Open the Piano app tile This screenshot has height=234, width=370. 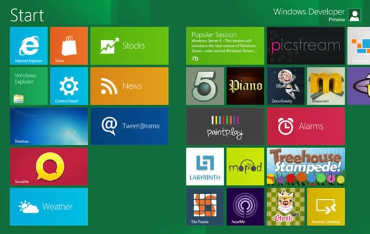(245, 86)
